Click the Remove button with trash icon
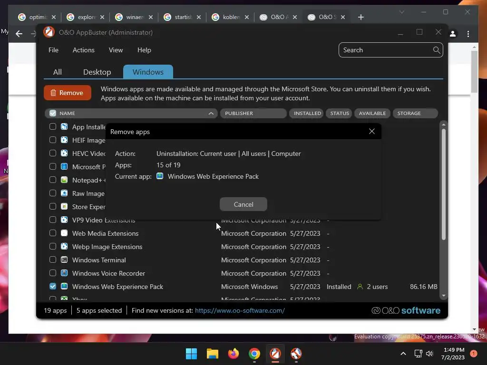The width and height of the screenshot is (487, 365). click(x=68, y=93)
